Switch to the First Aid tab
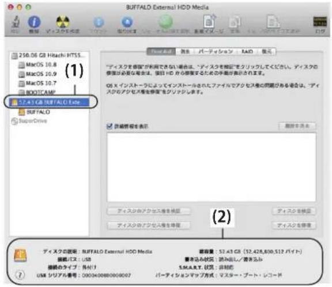The height and width of the screenshot is (287, 332). coord(161,51)
